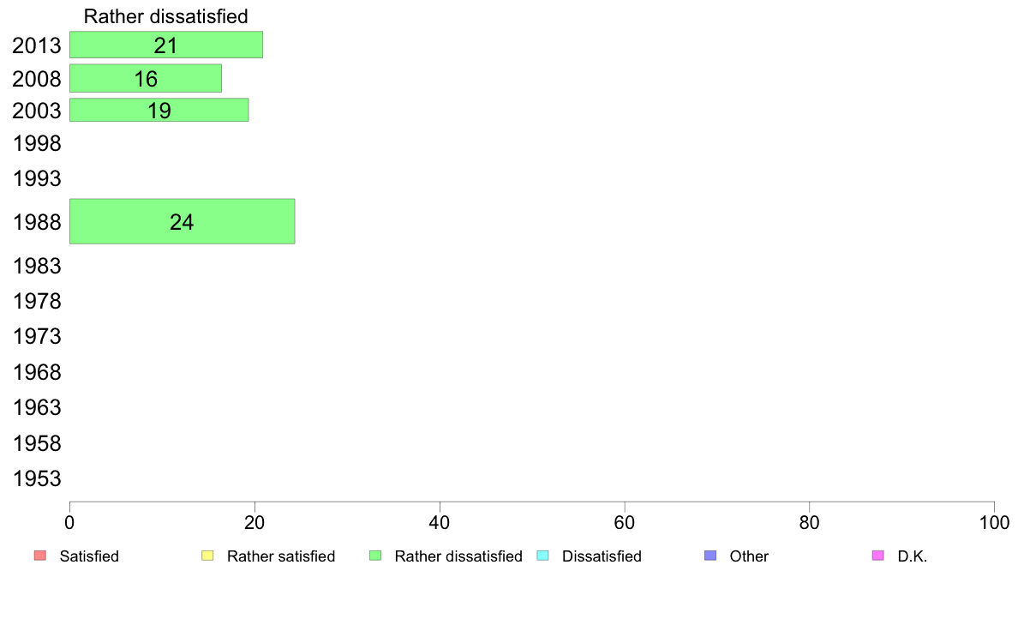The height and width of the screenshot is (631, 1018).
Task: Click the cyan Dissatisfied legend swatch
Action: pos(542,556)
